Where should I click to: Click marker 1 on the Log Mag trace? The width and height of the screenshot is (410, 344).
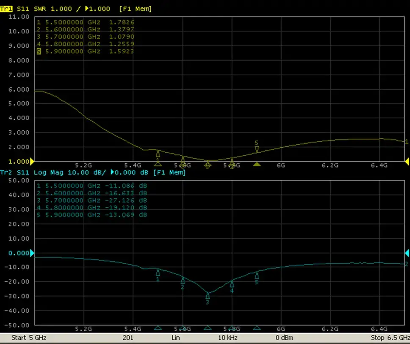[x=158, y=275]
